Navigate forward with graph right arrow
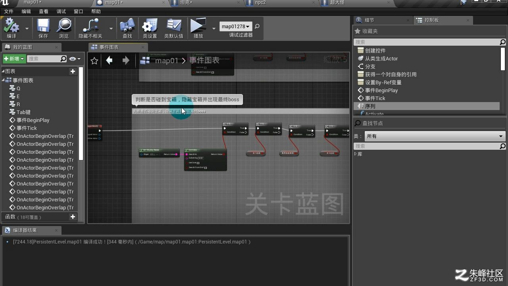Viewport: 508px width, 286px height. (126, 60)
